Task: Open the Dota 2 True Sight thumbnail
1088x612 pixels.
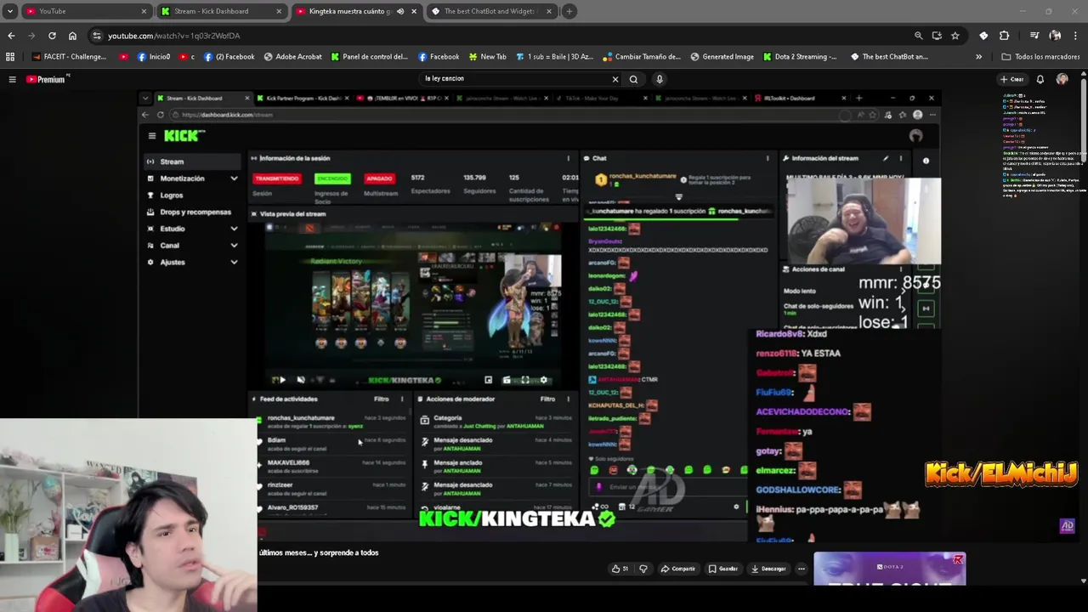Action: pos(889,569)
